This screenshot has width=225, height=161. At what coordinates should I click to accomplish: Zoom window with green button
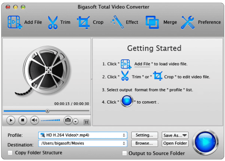(x=23, y=7)
